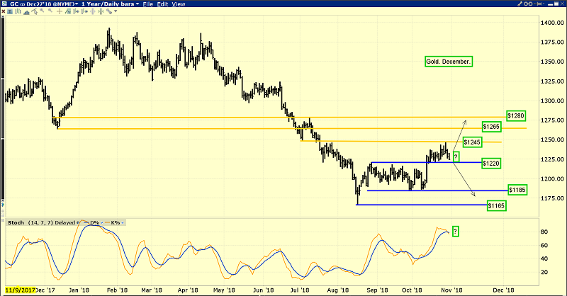
Task: Click the wrench settings icon in title bar
Action: coord(520,4)
